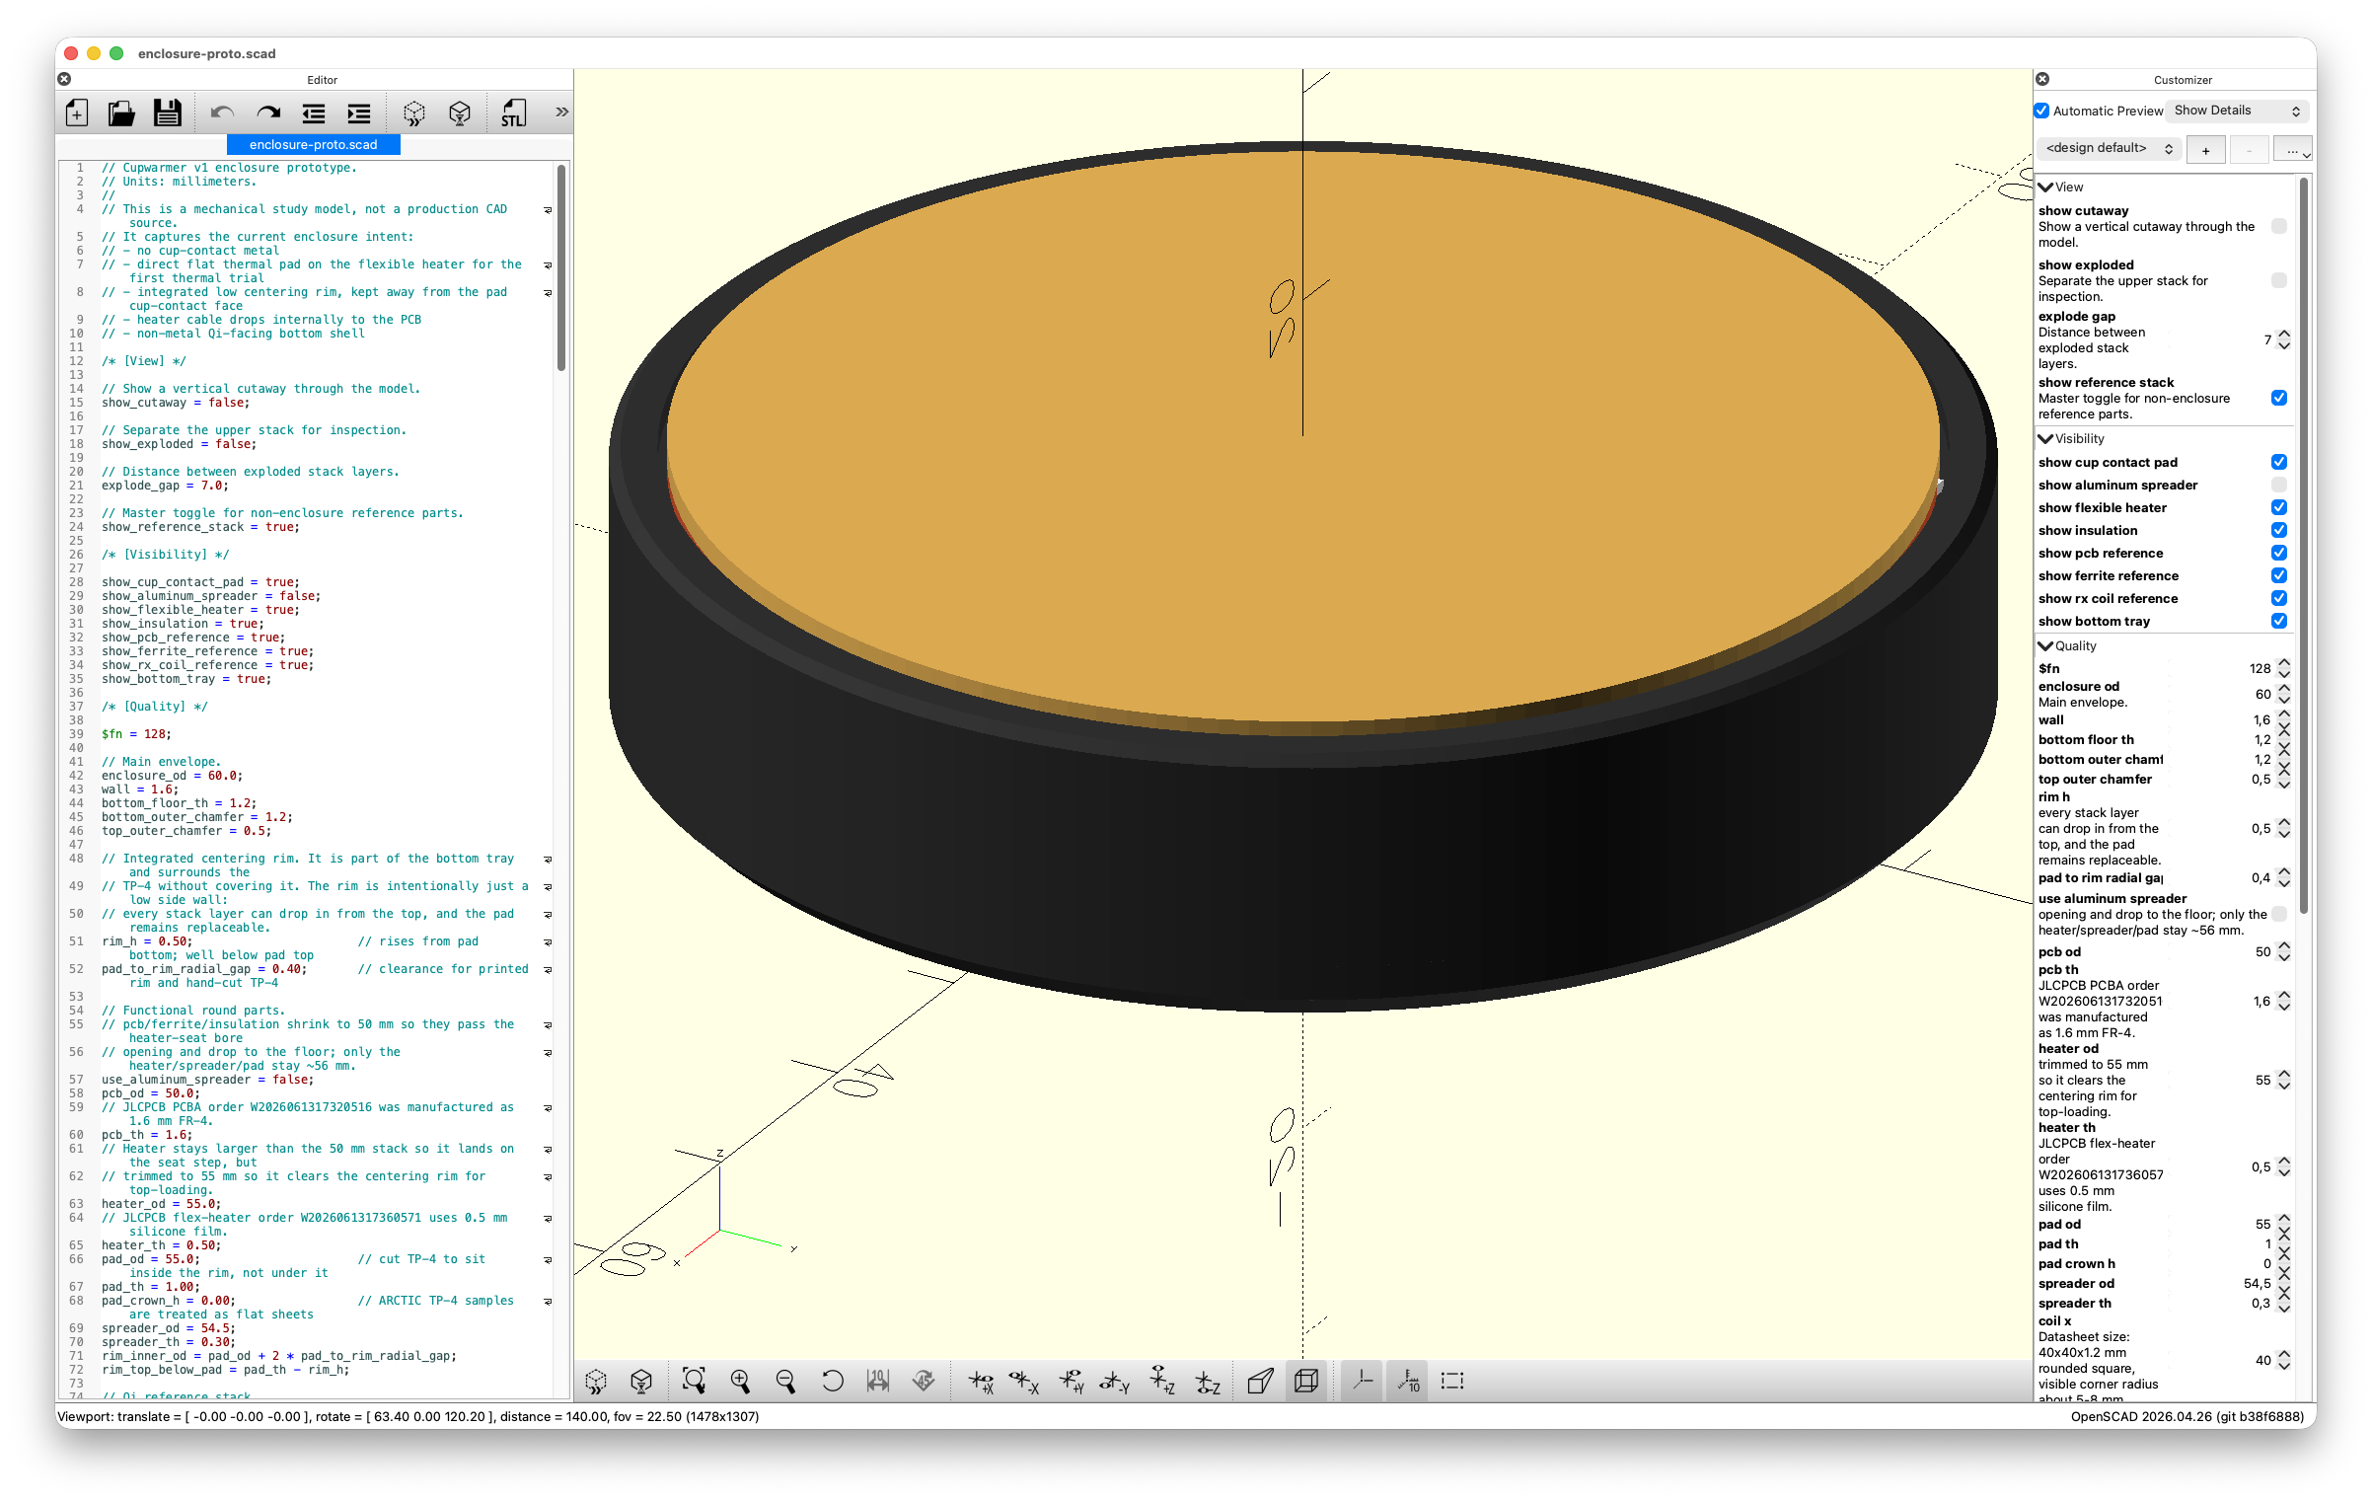
Task: Enable the show exploded checkbox
Action: click(x=2278, y=280)
